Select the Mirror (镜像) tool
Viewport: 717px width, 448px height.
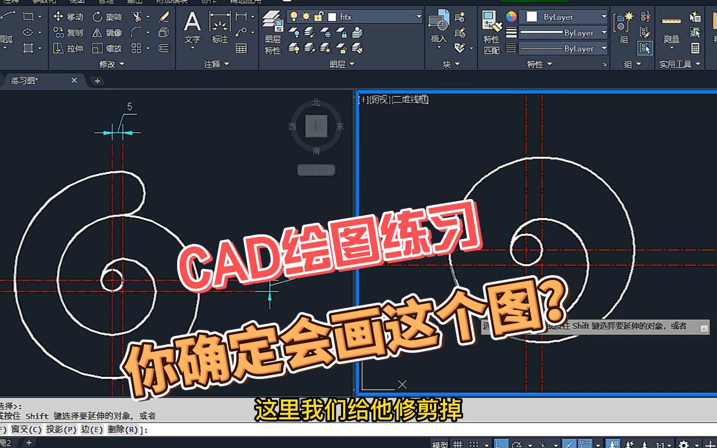[x=105, y=33]
